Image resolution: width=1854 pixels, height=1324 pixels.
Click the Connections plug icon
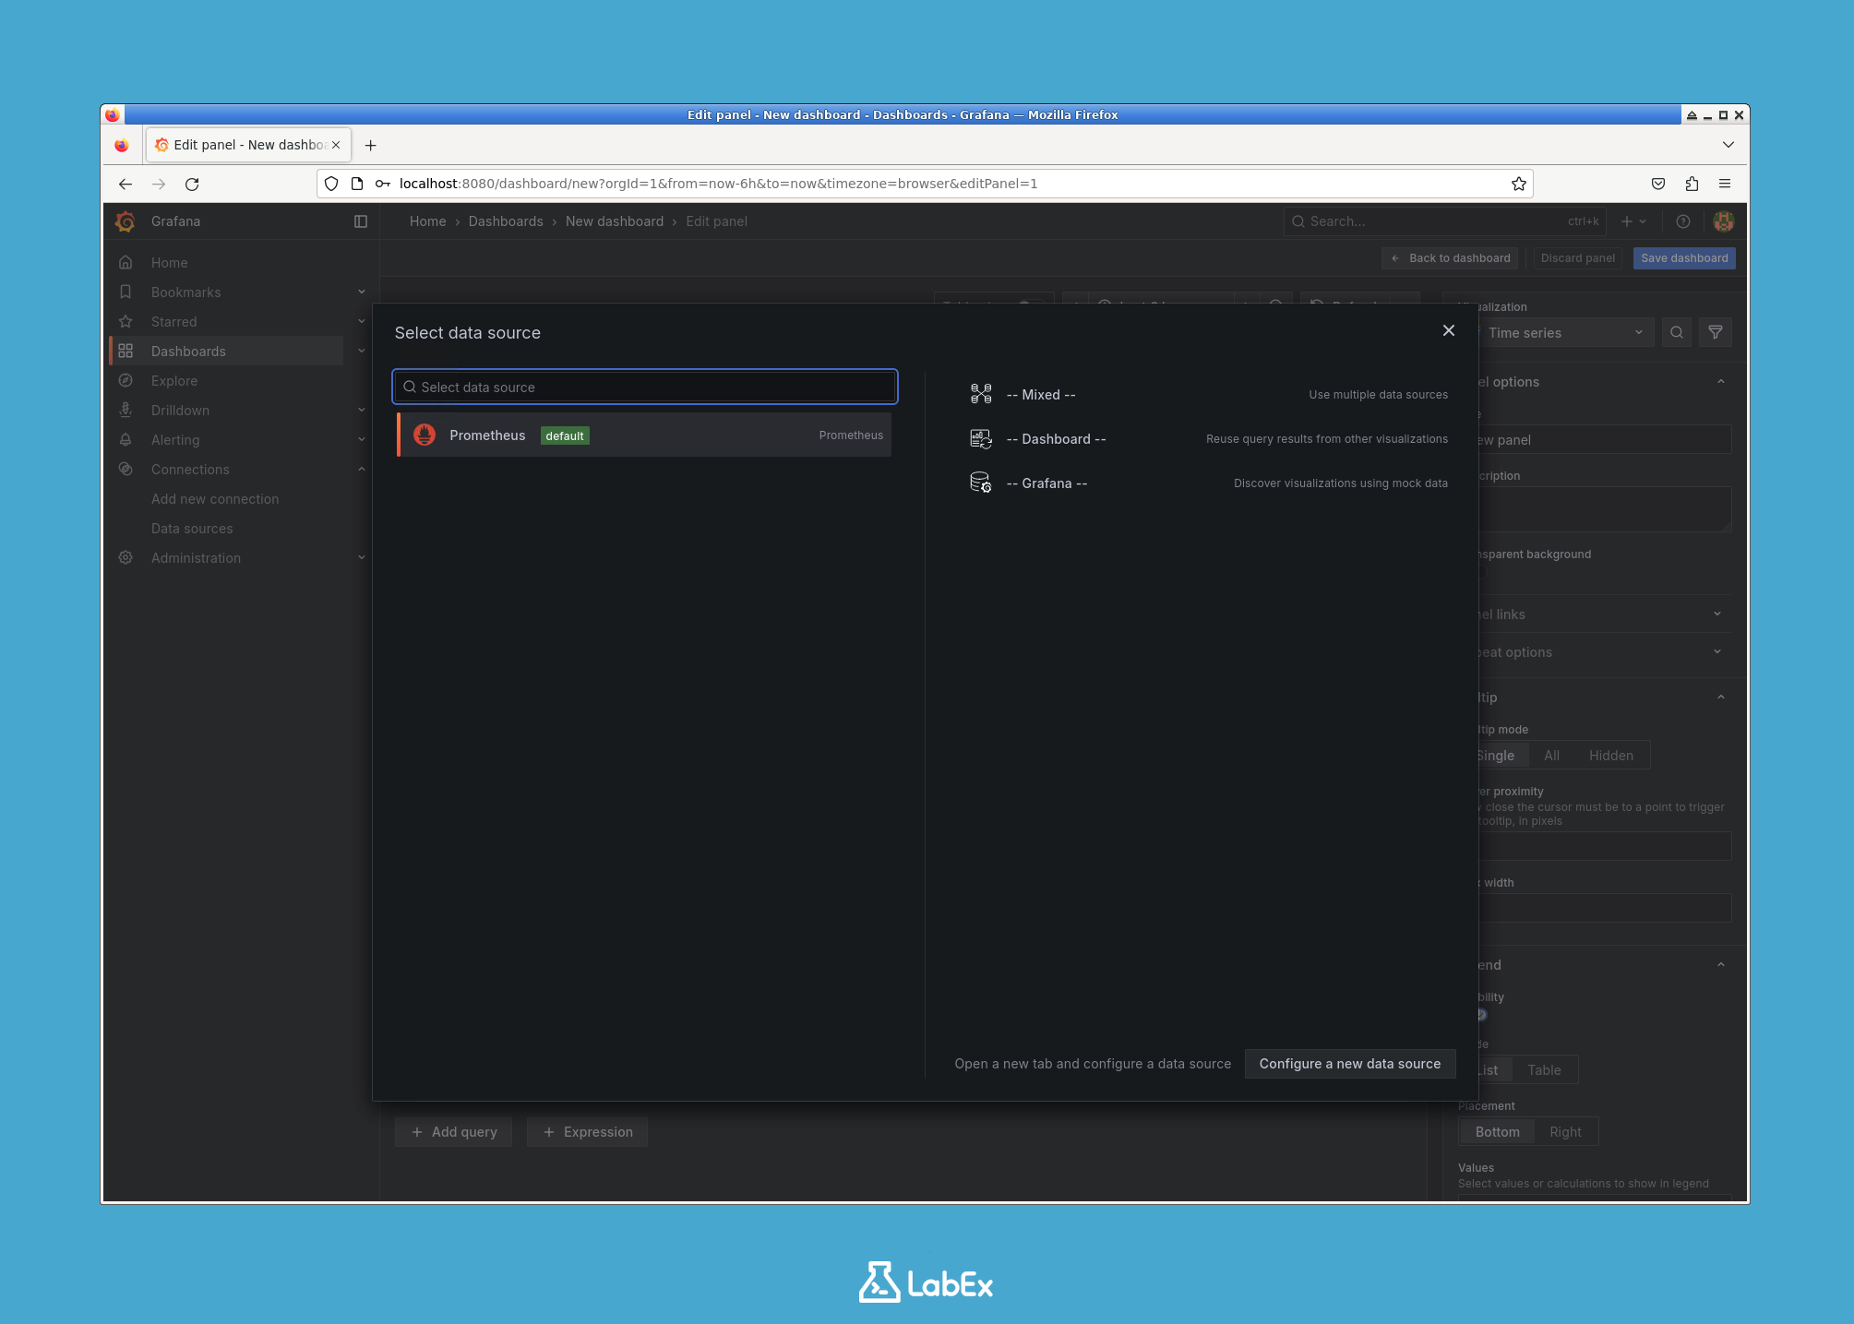126,469
